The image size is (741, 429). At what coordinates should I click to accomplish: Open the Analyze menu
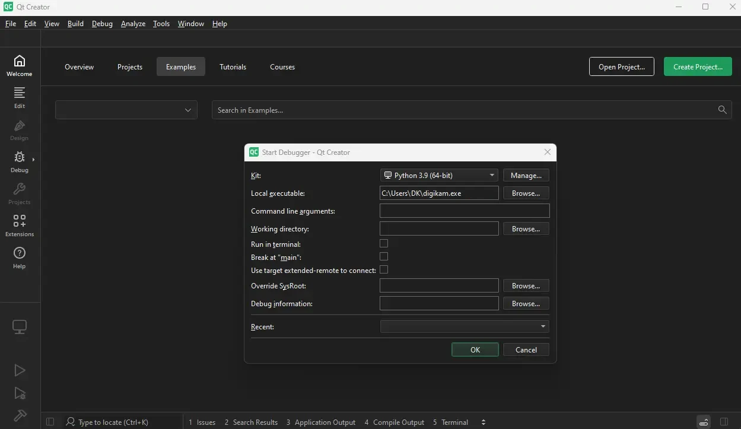tap(133, 24)
